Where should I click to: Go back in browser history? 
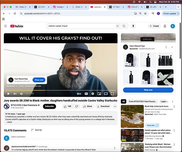click(x=4, y=13)
